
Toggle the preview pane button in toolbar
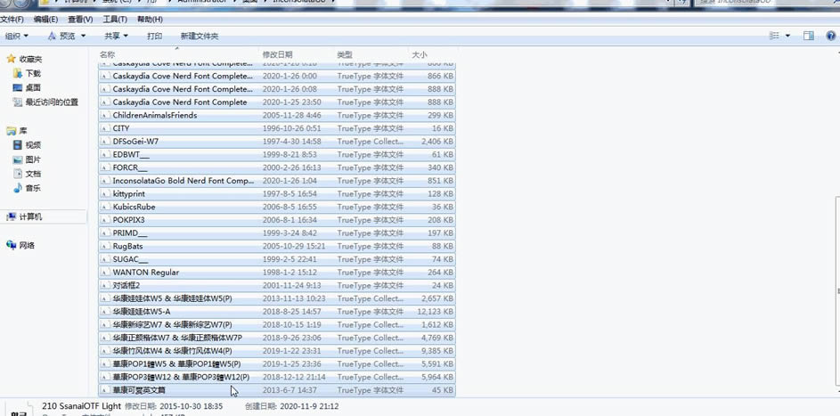(809, 36)
